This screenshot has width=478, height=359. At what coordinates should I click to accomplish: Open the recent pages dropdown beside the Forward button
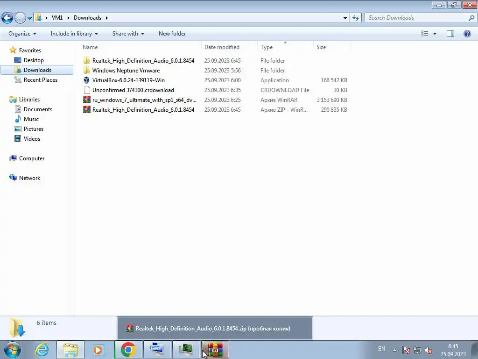(x=29, y=18)
